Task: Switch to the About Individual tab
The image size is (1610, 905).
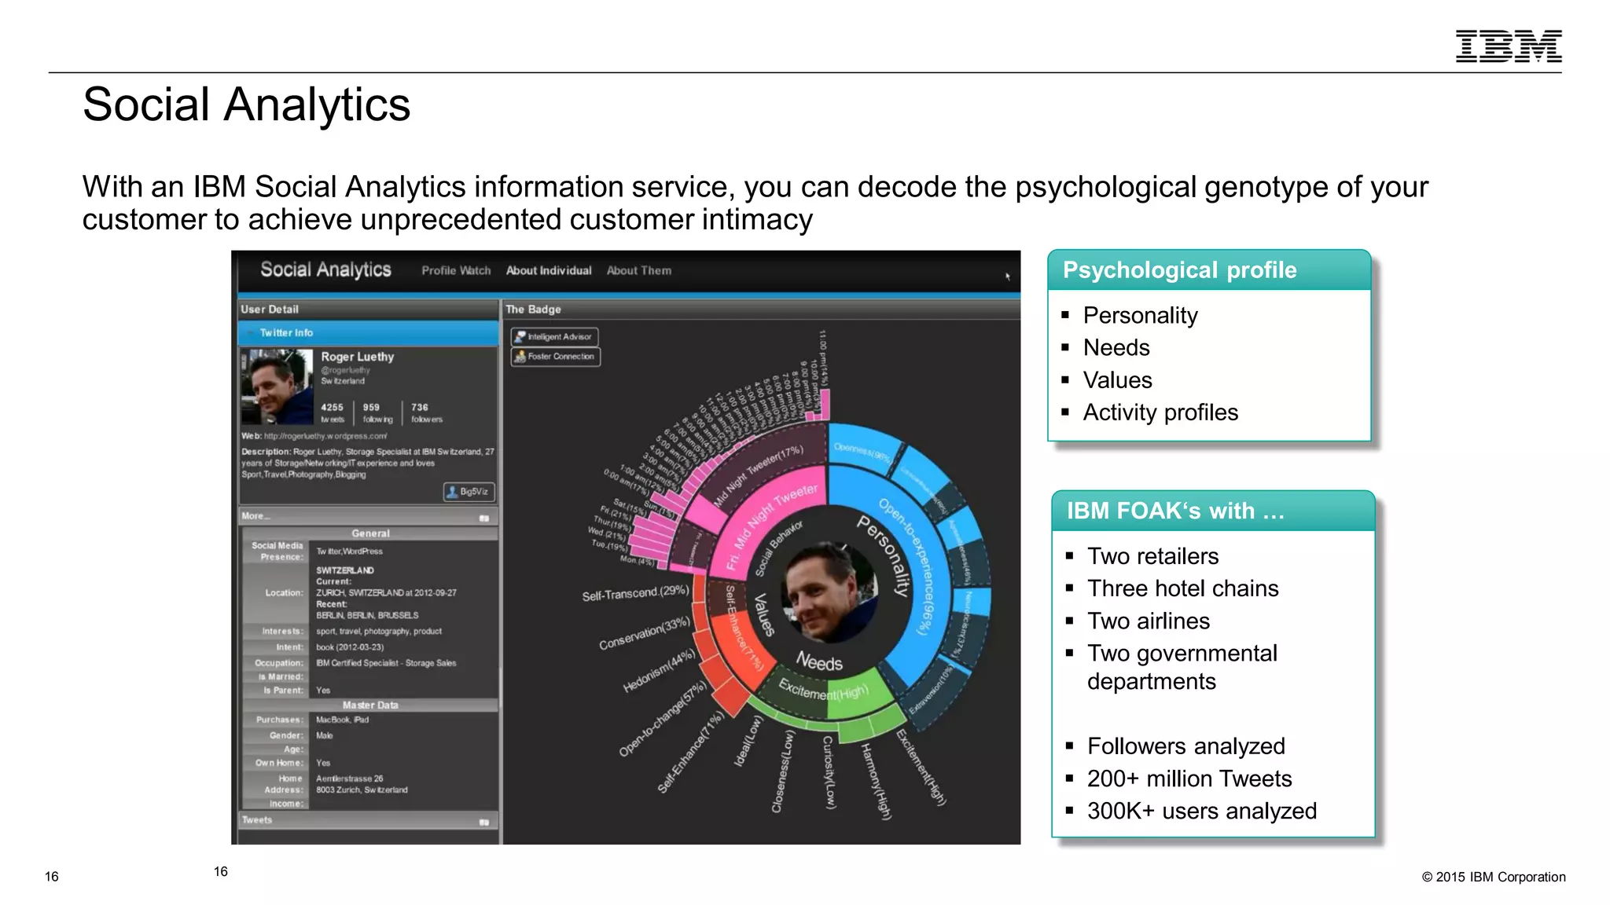Action: 549,270
